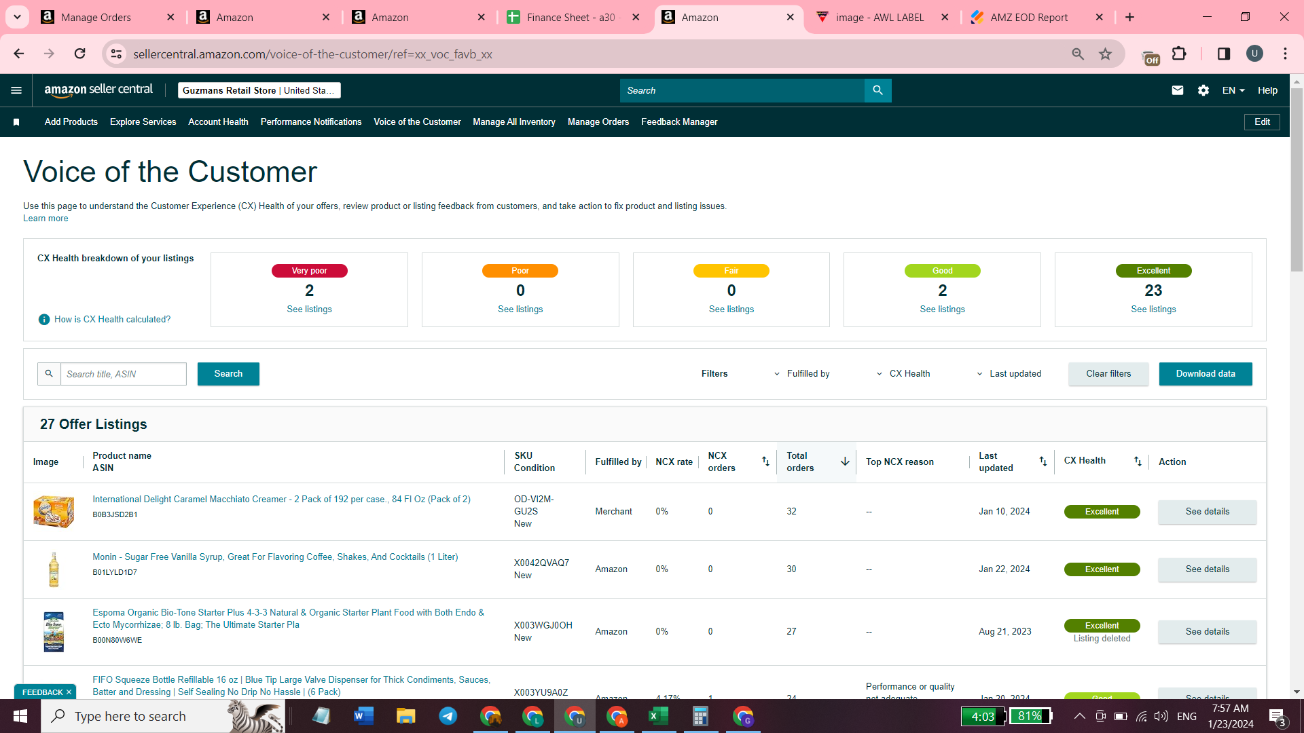
Task: Click the Amazon Seller Central logo
Action: [x=98, y=90]
